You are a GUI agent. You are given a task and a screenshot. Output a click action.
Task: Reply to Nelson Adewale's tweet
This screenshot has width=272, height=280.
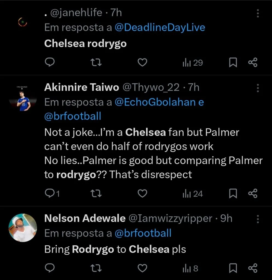click(50, 268)
